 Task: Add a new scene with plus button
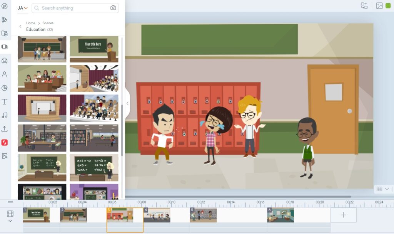343,215
